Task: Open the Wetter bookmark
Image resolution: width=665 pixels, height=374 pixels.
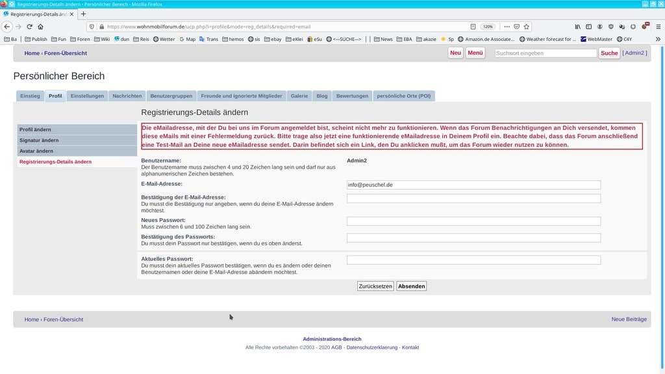Action: click(164, 39)
